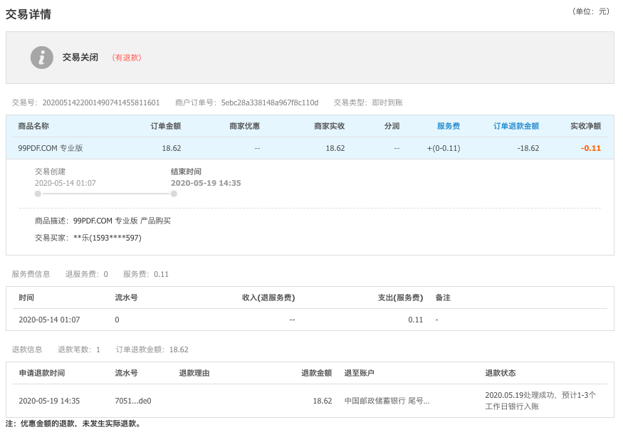
Task: Click the 分润 column header
Action: click(392, 127)
